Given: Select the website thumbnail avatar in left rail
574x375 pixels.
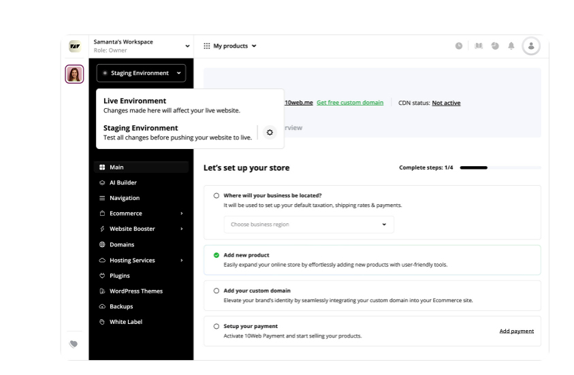Looking at the screenshot, I should pos(74,74).
